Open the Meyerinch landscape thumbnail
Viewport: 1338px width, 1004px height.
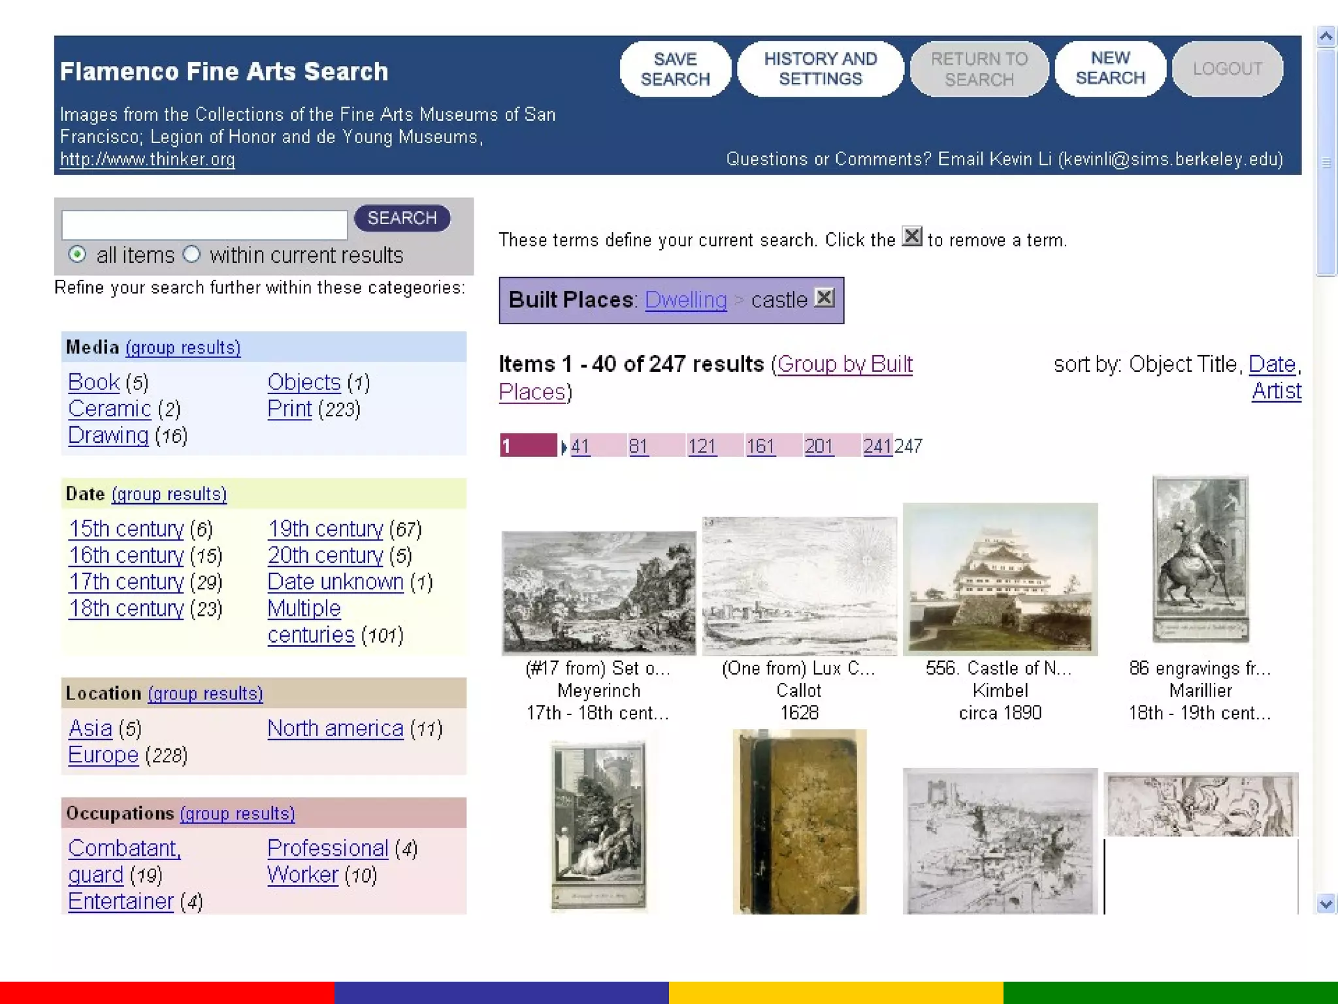[x=598, y=593]
